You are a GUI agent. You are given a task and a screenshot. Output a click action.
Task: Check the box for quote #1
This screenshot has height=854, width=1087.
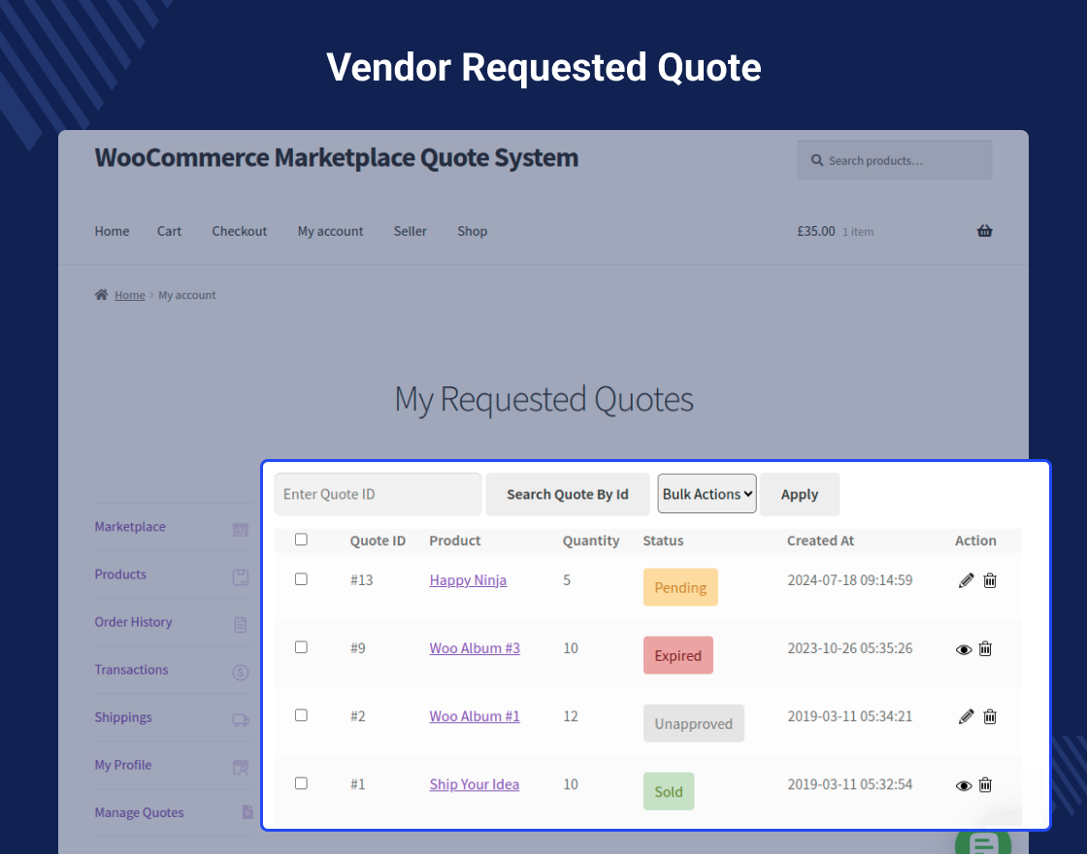pos(301,782)
